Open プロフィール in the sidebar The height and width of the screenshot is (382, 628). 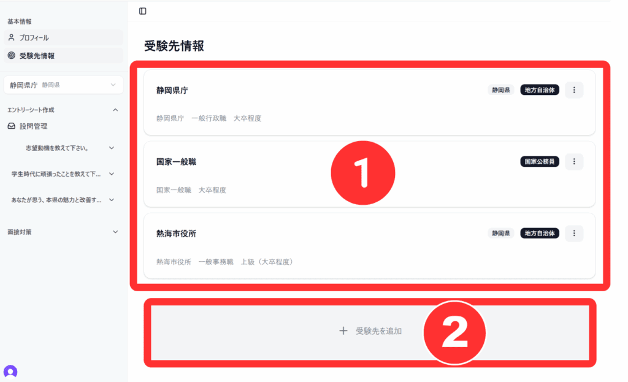coord(34,37)
